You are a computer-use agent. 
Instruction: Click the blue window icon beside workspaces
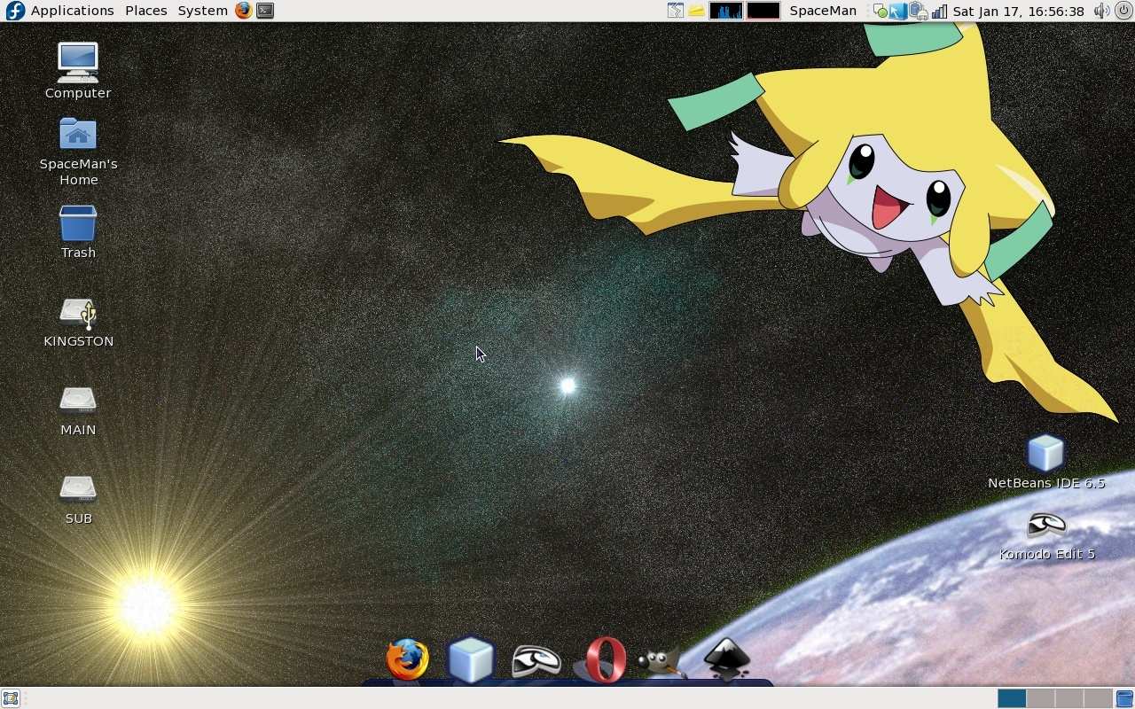point(1124,698)
